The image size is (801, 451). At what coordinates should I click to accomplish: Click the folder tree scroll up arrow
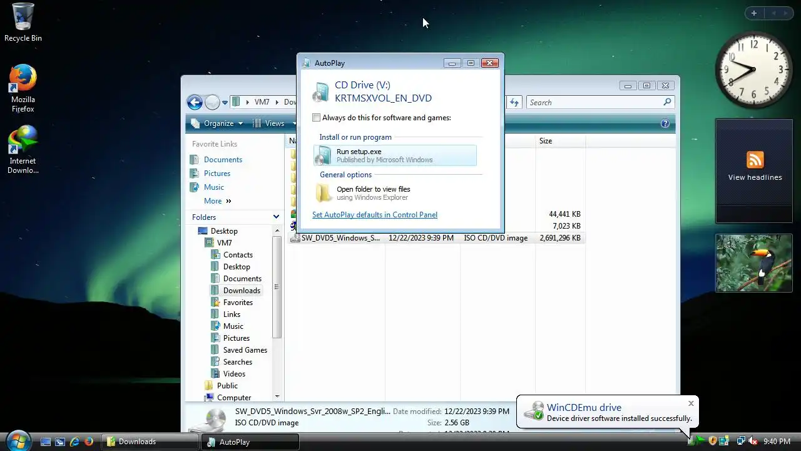click(x=277, y=230)
